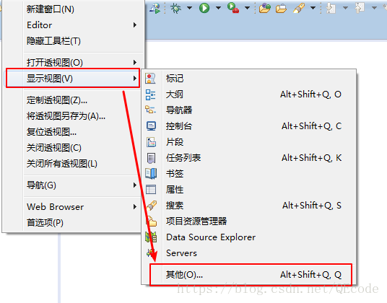Select 隐藏工具栏(T) menu item
This screenshot has height=303, width=387.
click(73, 41)
